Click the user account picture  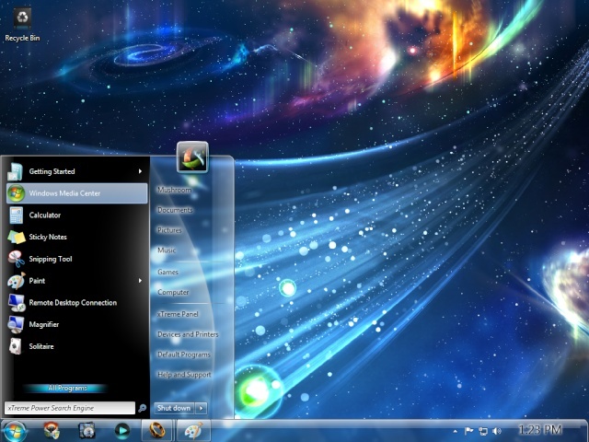point(192,157)
